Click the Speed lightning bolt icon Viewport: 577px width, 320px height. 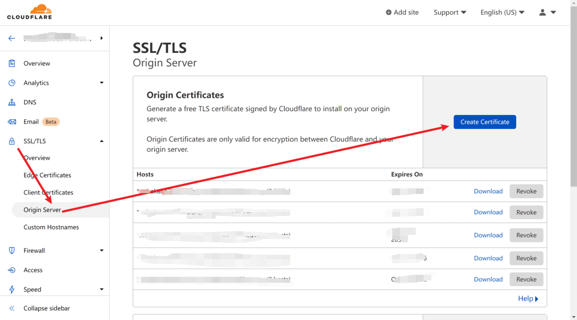pos(12,289)
